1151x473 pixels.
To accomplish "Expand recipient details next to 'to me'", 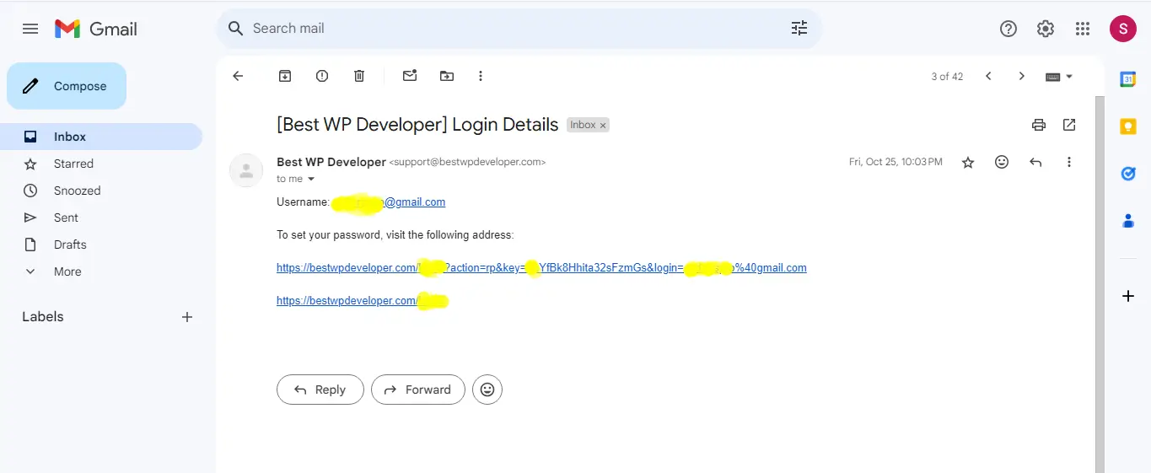I will (310, 179).
